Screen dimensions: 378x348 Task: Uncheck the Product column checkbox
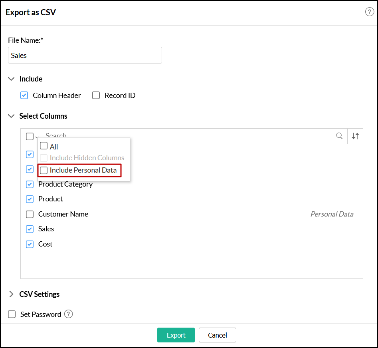coord(30,199)
